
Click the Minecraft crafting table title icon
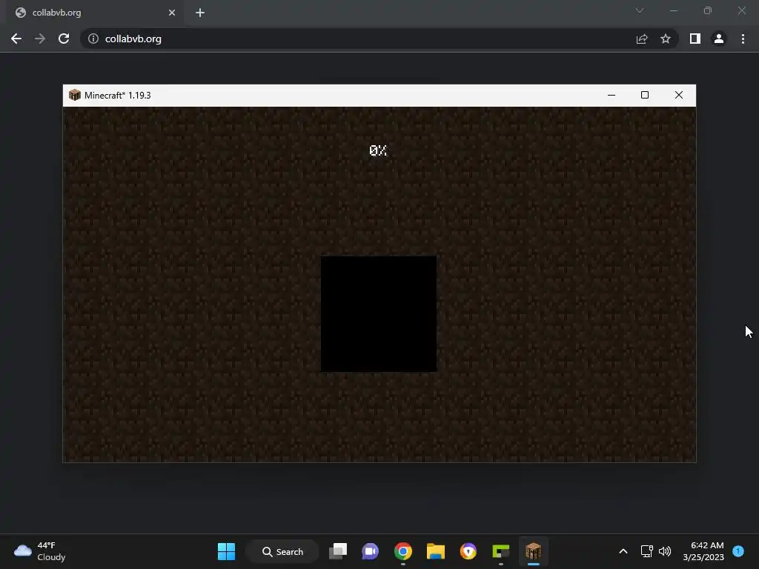(75, 95)
